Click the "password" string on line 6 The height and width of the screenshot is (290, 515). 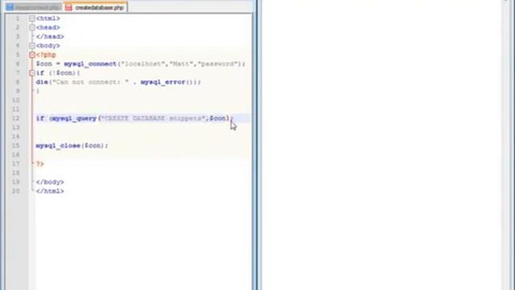pos(217,64)
